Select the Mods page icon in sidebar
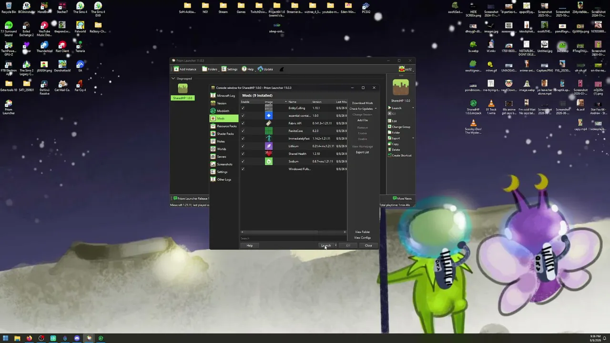Viewport: 610px width, 343px height. pyautogui.click(x=213, y=119)
